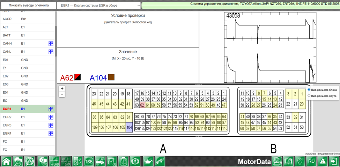Select the E03 GND row
The height and width of the screenshot is (167, 340).
[27, 84]
